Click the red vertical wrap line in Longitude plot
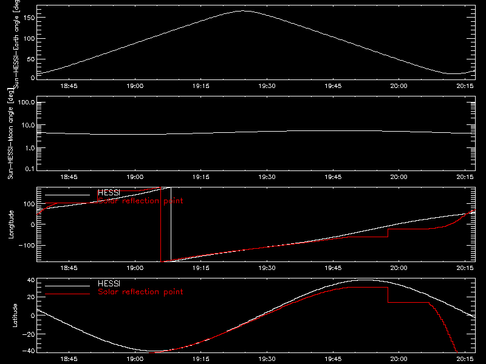 click(x=160, y=224)
